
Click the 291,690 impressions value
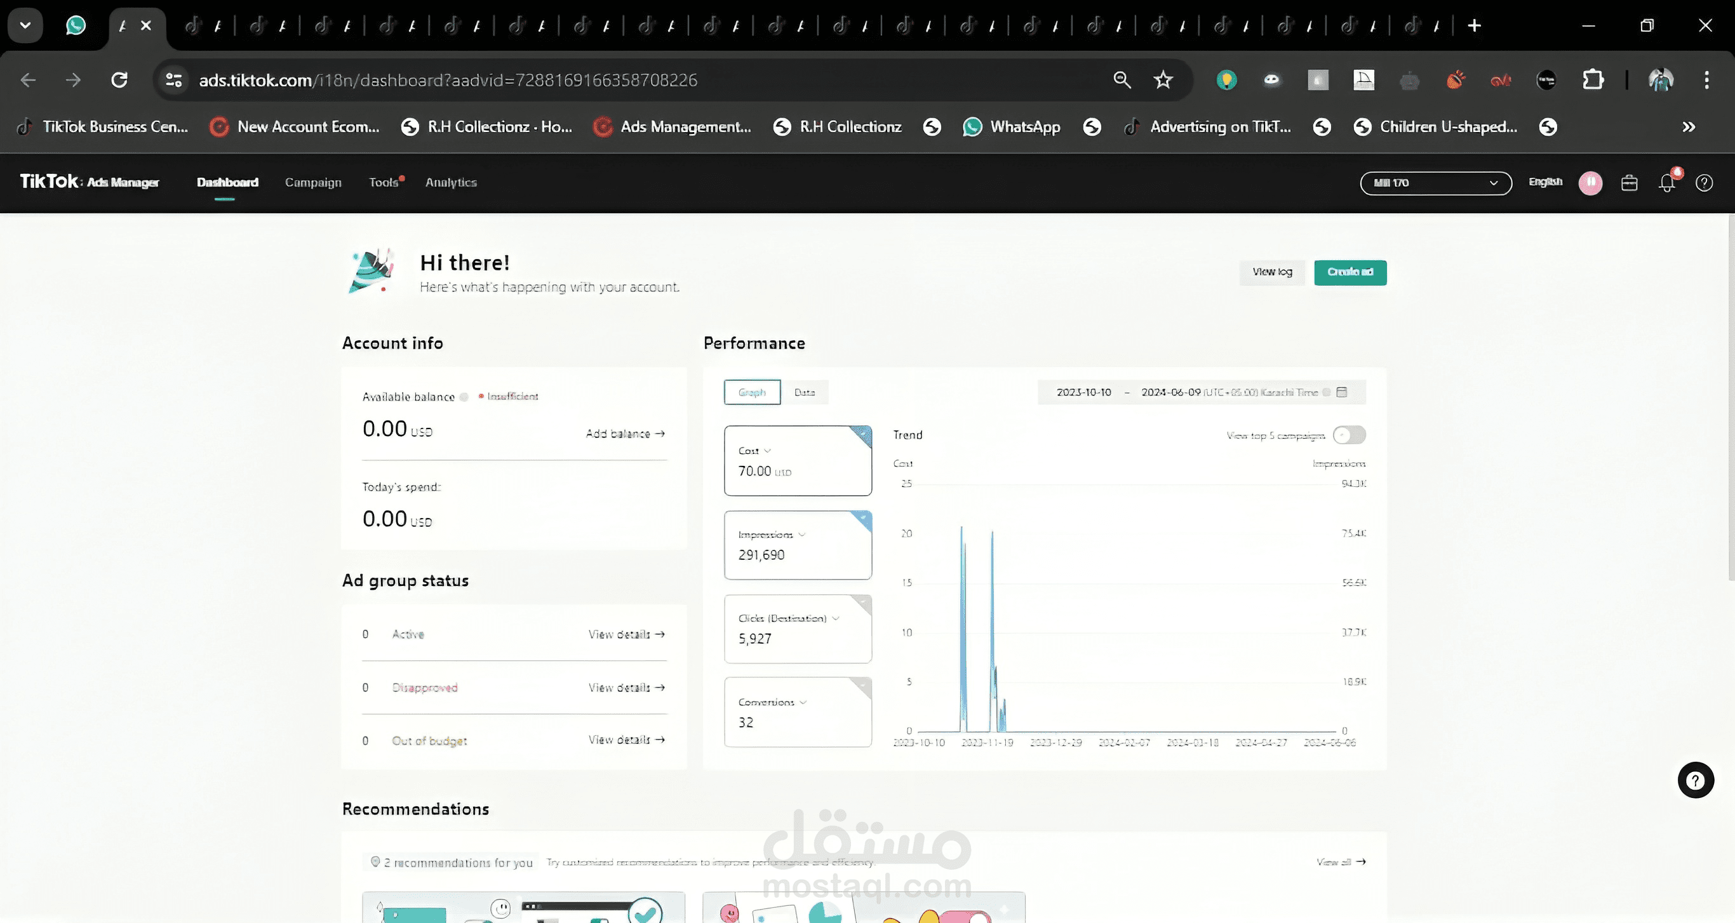click(x=761, y=555)
